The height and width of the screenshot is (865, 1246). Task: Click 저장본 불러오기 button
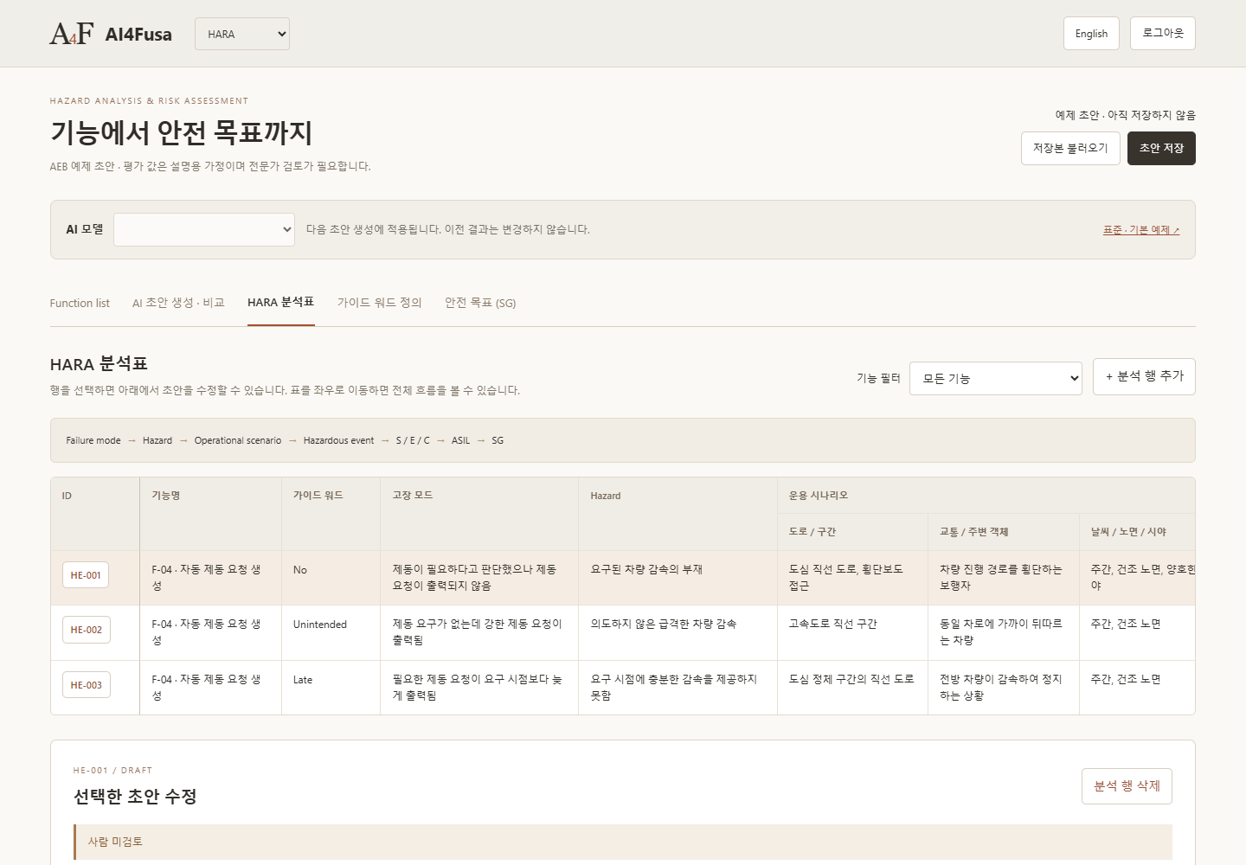1070,148
